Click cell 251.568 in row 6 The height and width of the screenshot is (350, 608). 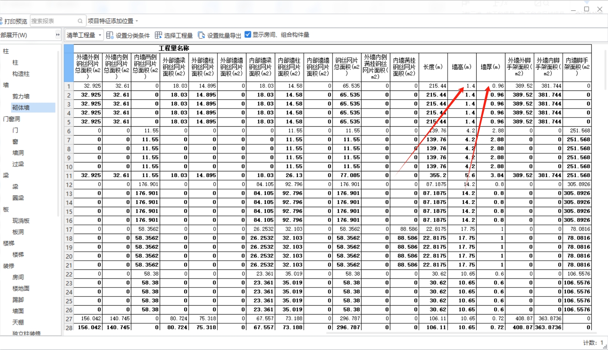[577, 130]
